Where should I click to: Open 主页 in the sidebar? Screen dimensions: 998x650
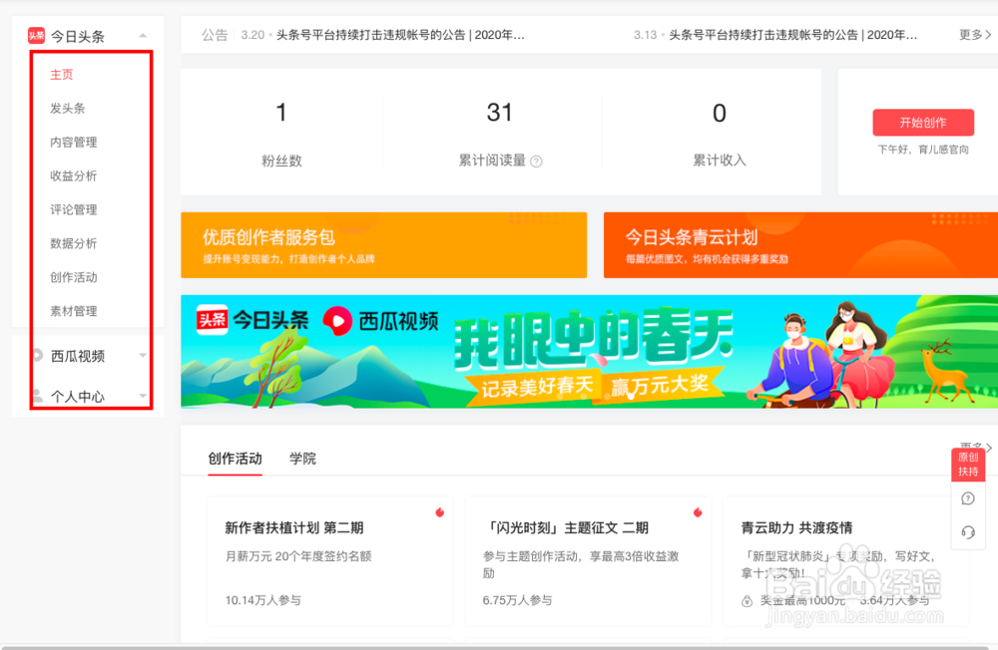(x=62, y=75)
